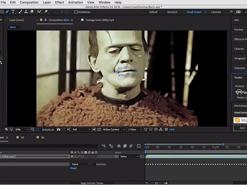
Task: Click Toggle Switches / Modes button
Action: (92, 183)
